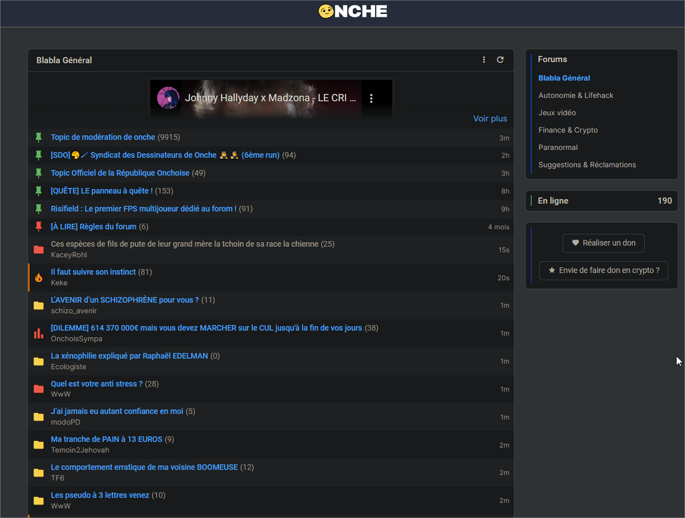
Task: Open the Autonomie & Lifehack forum
Action: click(575, 96)
